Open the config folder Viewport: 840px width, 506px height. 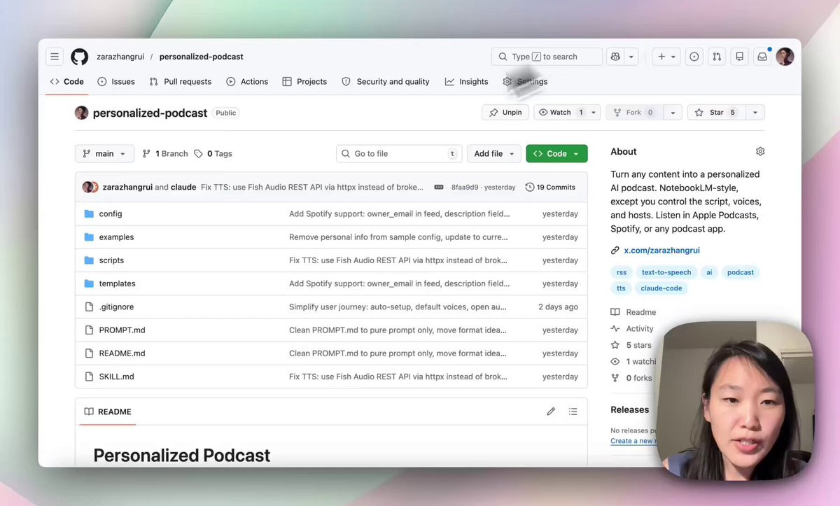[x=111, y=214]
